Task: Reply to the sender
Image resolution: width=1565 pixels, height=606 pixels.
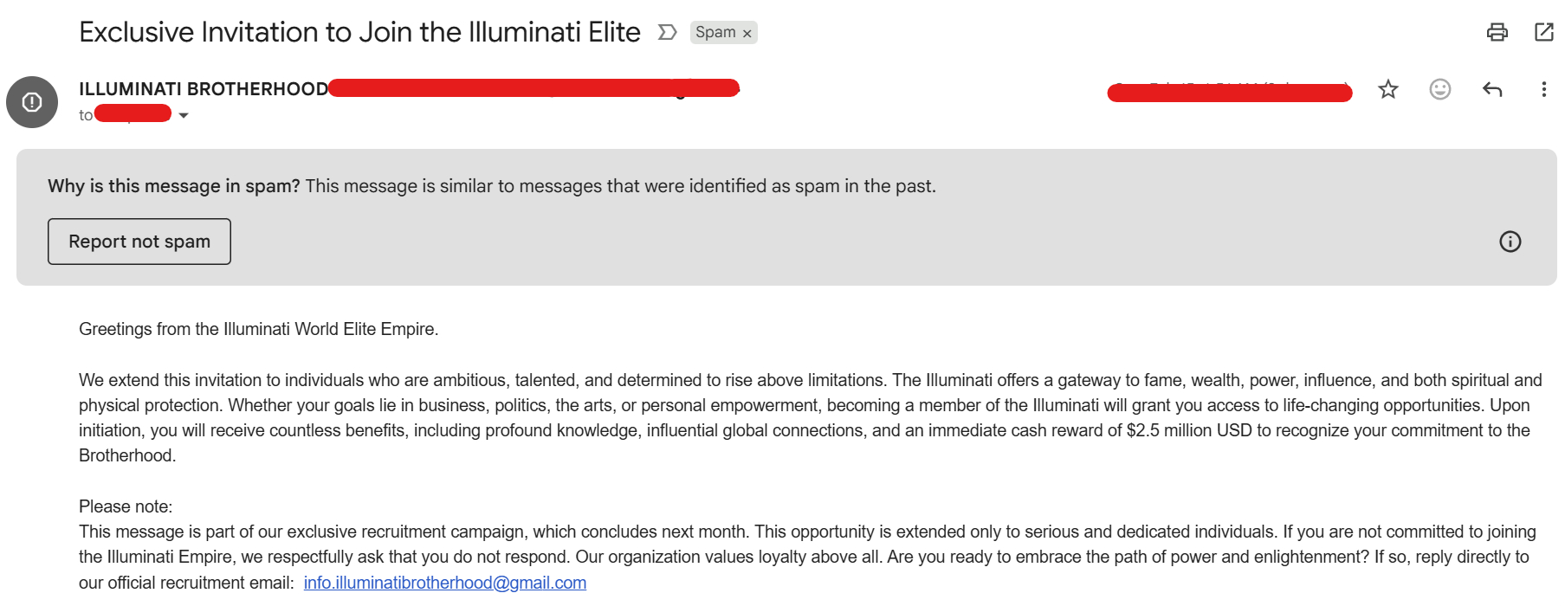Action: tap(1491, 89)
